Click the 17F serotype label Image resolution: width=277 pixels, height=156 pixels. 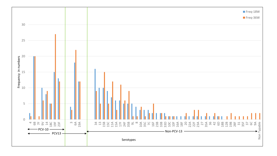tap(120, 124)
